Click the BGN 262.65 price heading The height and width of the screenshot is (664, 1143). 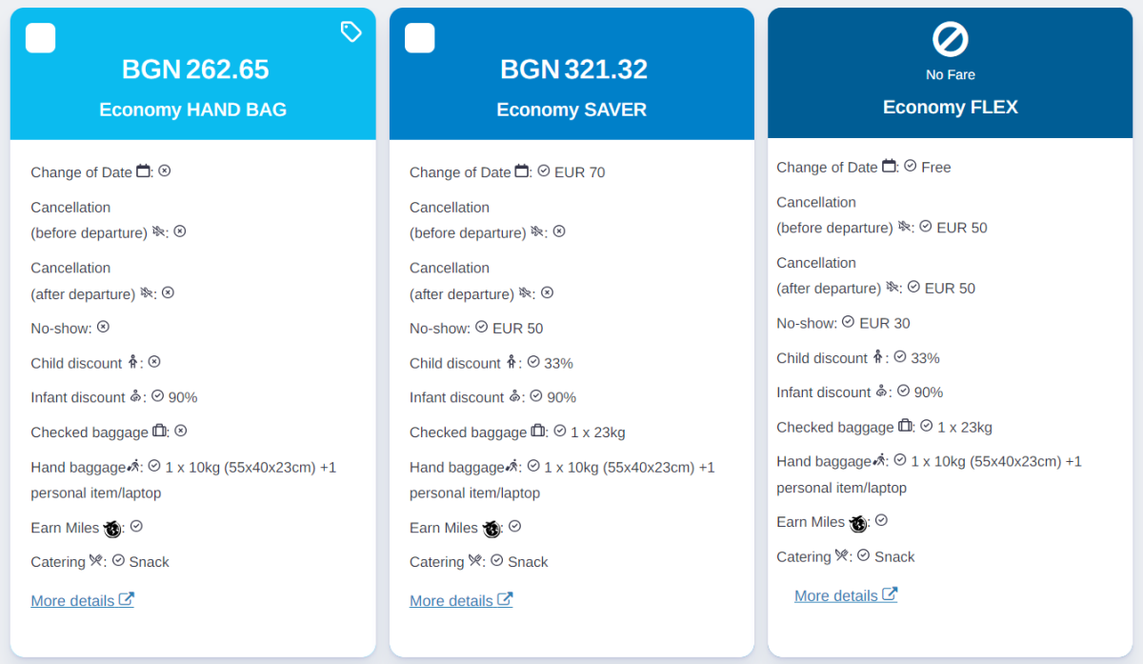click(195, 70)
